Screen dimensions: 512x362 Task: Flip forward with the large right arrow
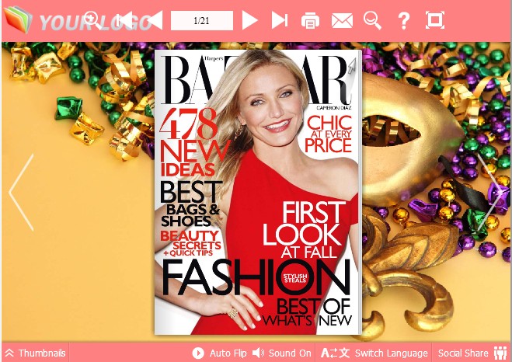[490, 193]
